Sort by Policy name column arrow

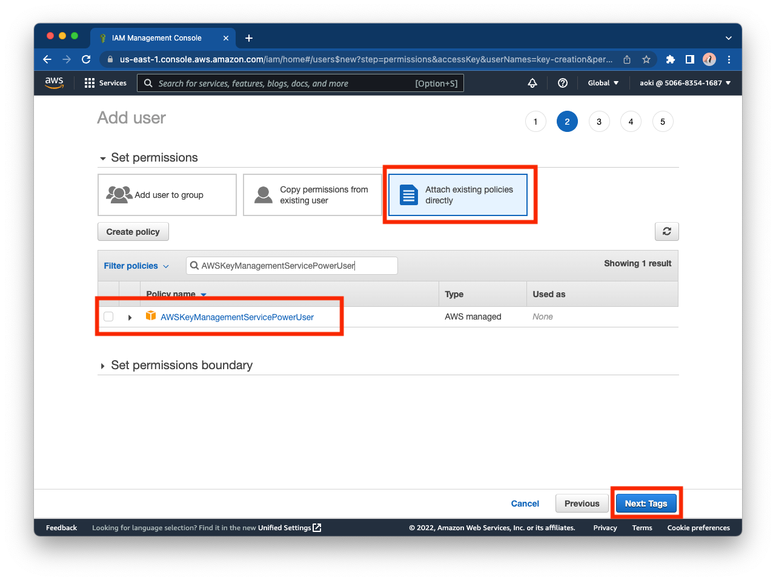coord(204,295)
